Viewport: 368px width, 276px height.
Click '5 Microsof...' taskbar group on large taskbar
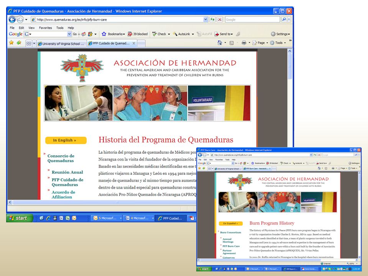pyautogui.click(x=107, y=218)
